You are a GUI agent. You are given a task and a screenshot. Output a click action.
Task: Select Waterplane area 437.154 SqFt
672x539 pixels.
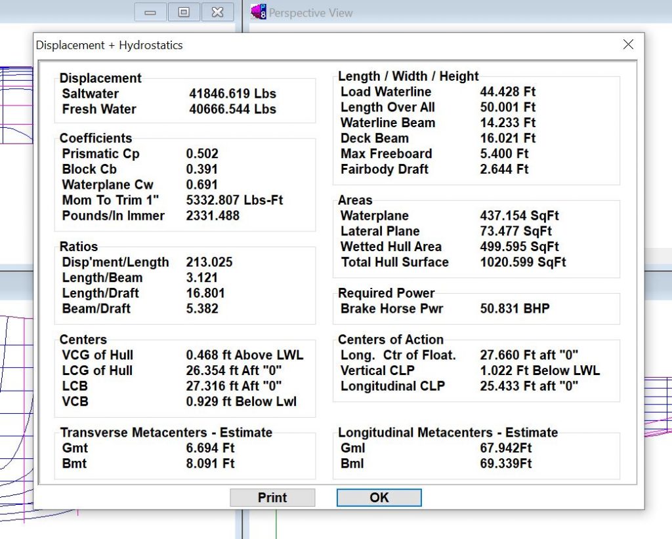tap(520, 215)
